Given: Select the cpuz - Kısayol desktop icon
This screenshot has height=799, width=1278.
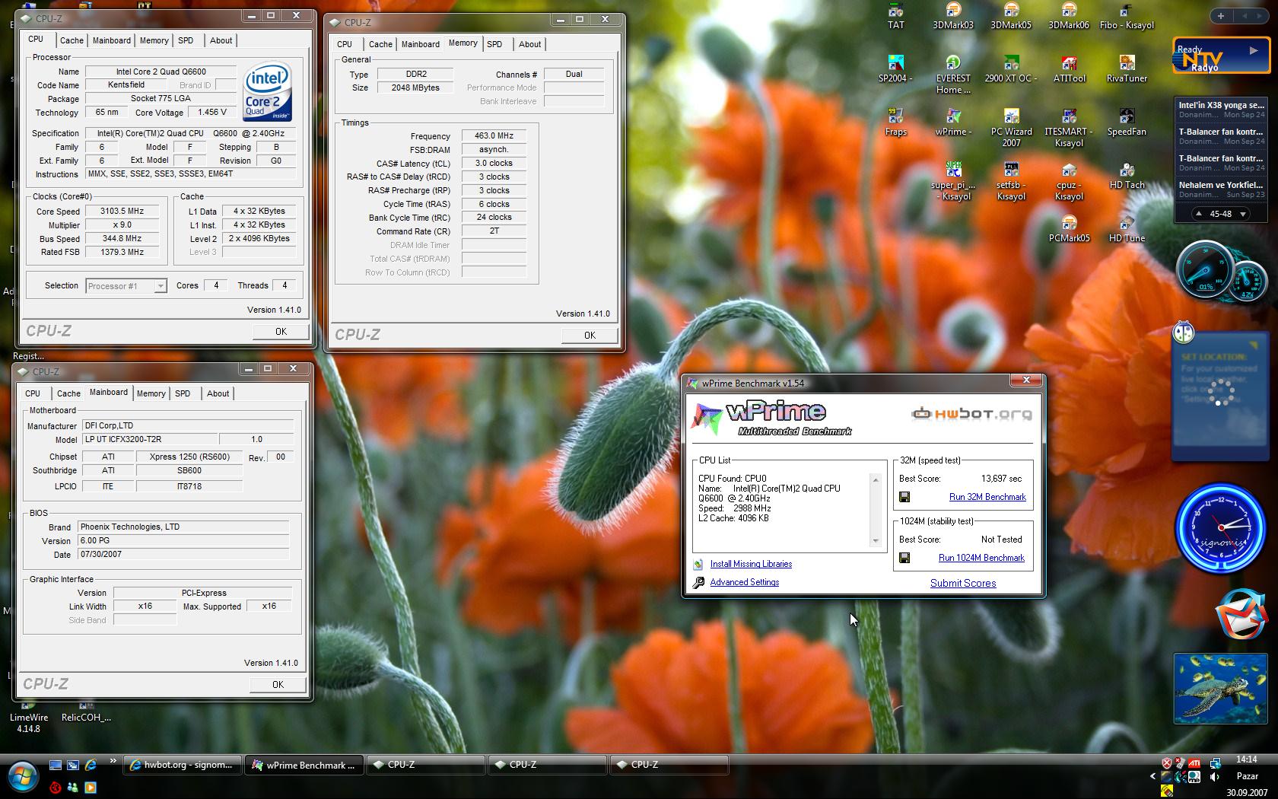Looking at the screenshot, I should point(1069,180).
